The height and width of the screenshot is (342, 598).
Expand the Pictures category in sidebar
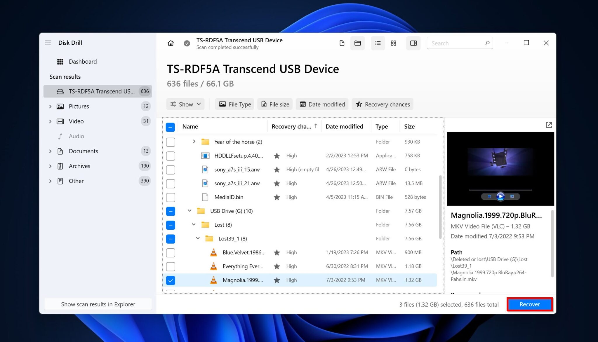click(x=50, y=107)
